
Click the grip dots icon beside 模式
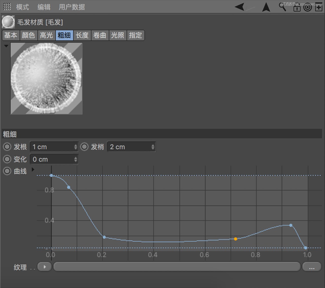click(x=7, y=7)
